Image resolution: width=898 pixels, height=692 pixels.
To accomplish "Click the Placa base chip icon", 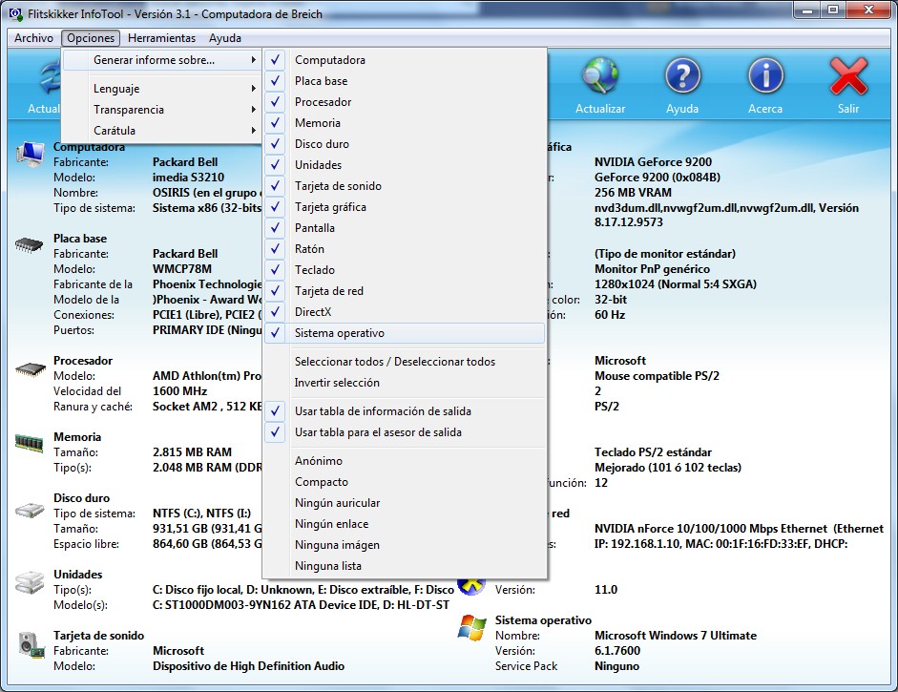I will pyautogui.click(x=29, y=245).
